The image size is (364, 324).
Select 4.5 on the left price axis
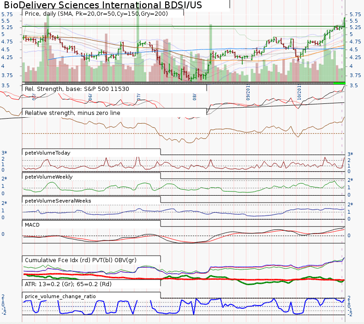click(6, 50)
